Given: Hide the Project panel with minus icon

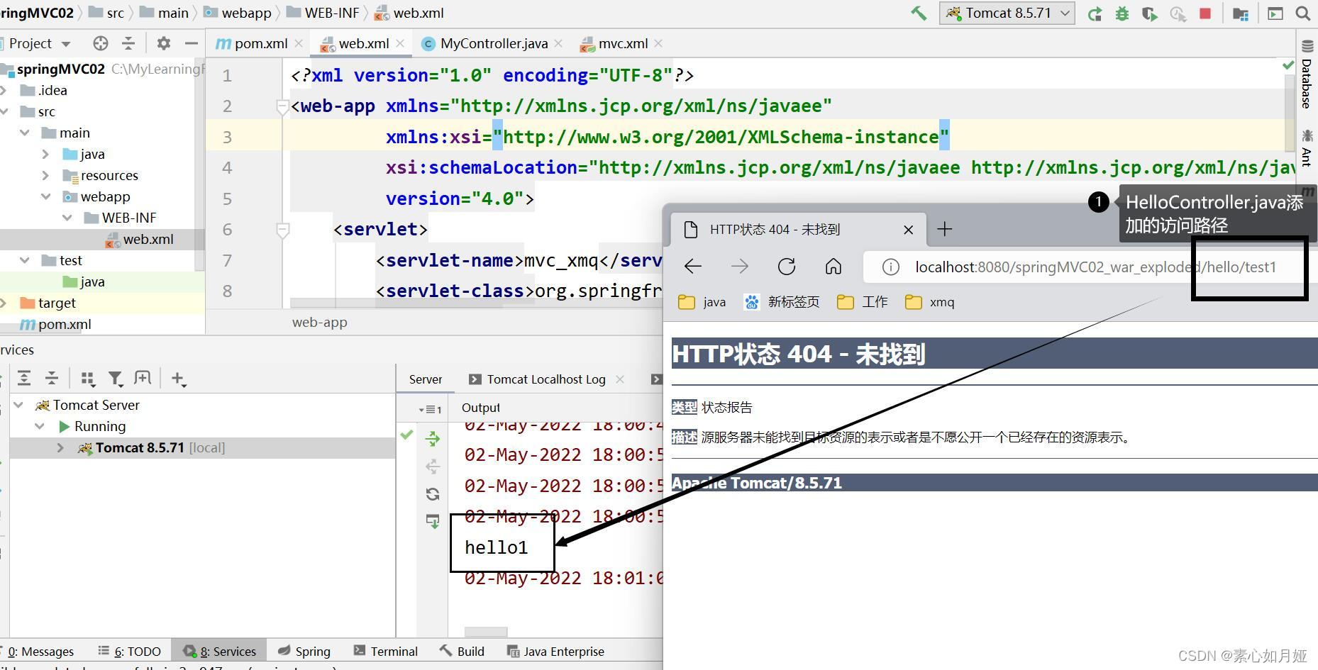Looking at the screenshot, I should 191,43.
